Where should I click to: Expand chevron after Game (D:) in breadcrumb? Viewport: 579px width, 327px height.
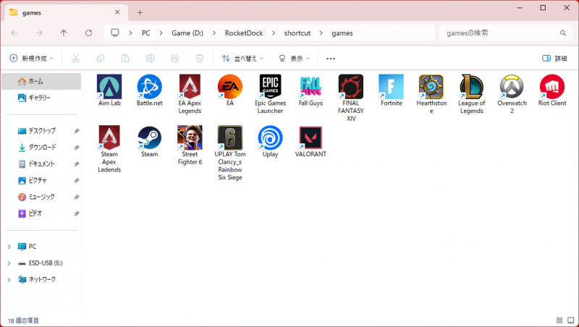coord(214,33)
